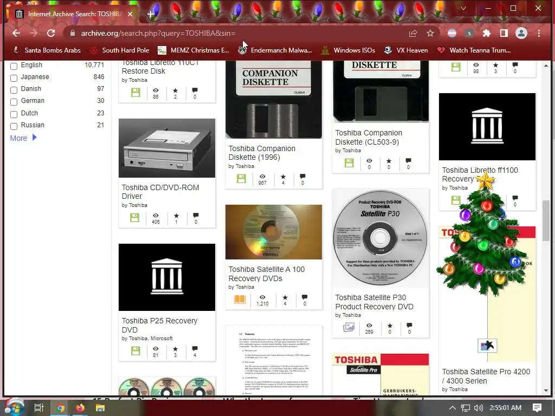Viewport: 555px width, 416px height.
Task: Click the scrollbar up arrow
Action: point(546,66)
